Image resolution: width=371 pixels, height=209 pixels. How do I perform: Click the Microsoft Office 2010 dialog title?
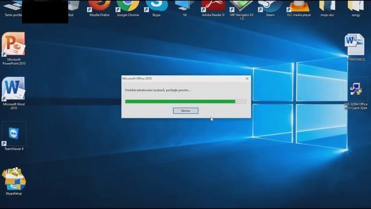(137, 78)
